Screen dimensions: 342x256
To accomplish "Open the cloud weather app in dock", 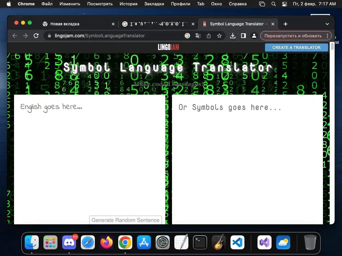I will [283, 242].
